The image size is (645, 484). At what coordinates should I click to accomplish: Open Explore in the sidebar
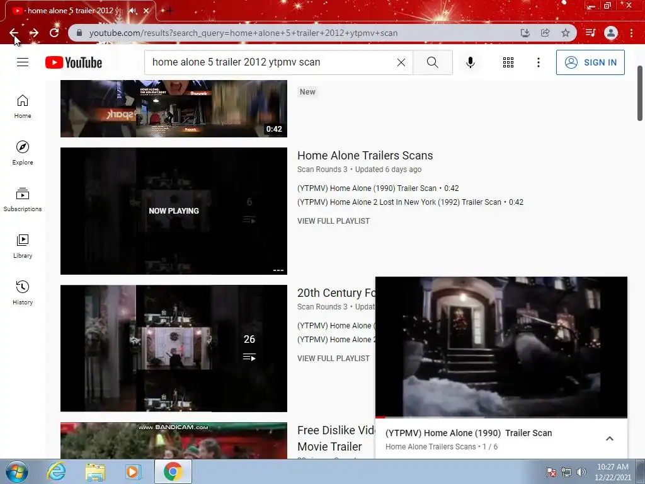[x=23, y=153]
